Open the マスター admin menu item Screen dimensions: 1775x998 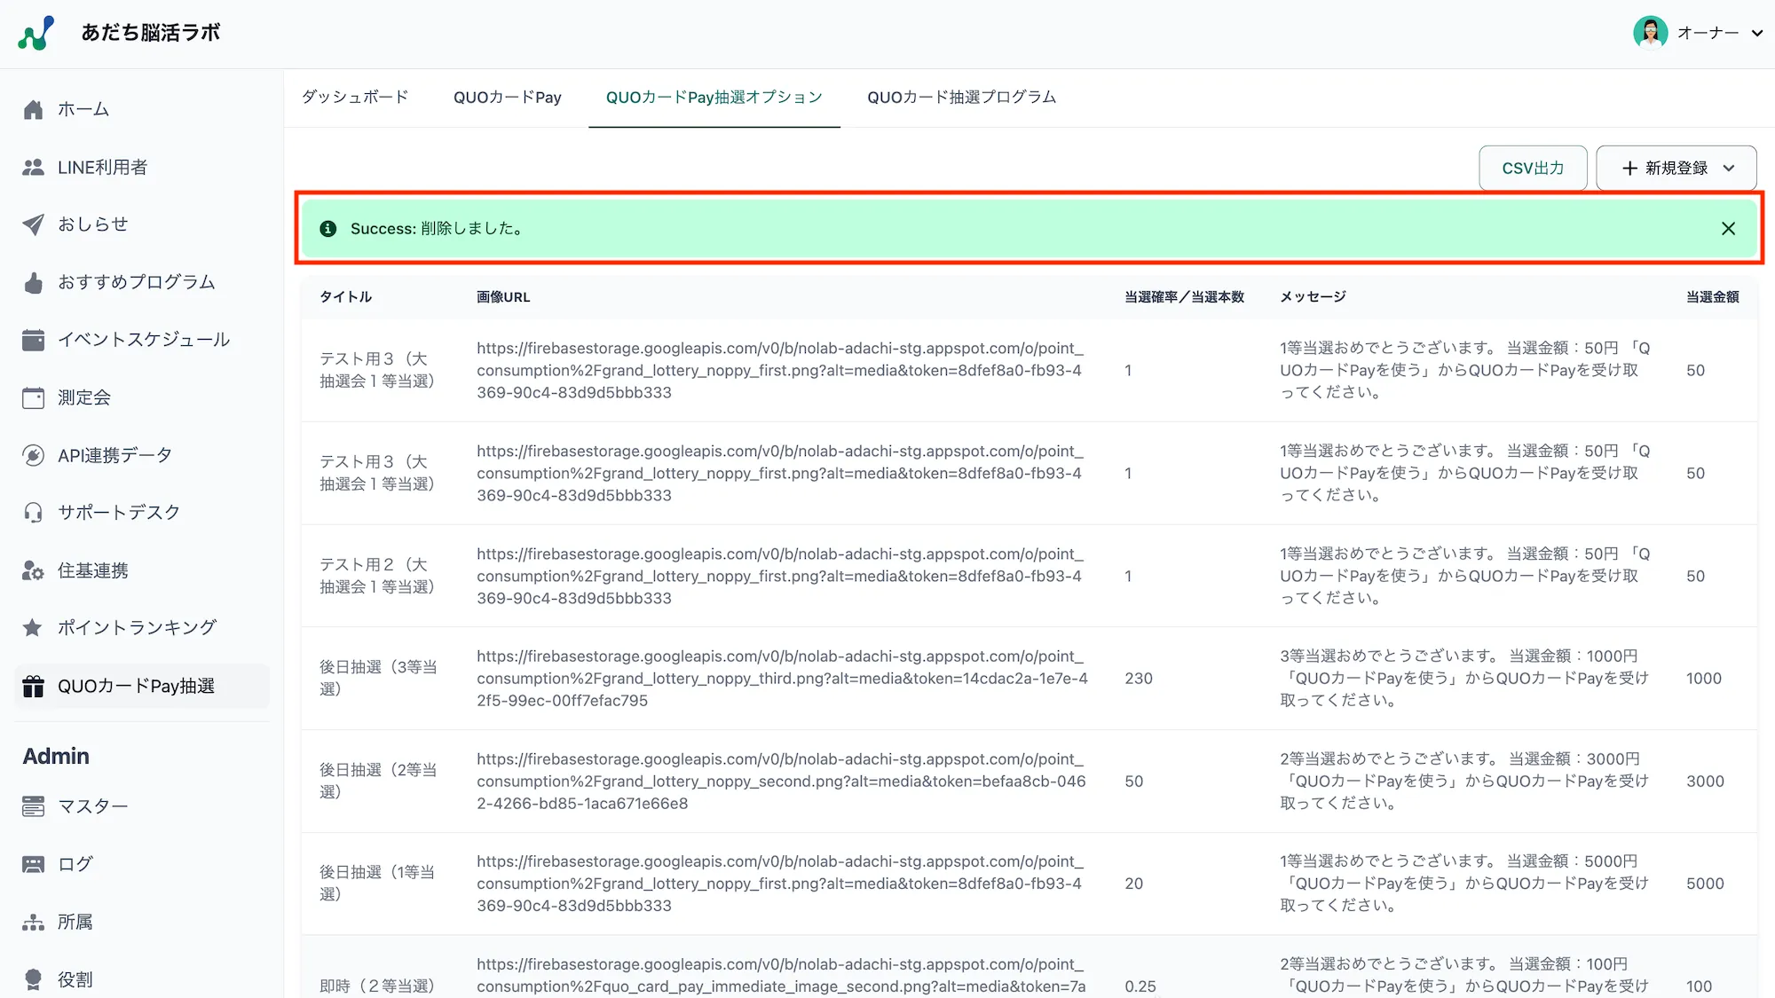click(92, 807)
